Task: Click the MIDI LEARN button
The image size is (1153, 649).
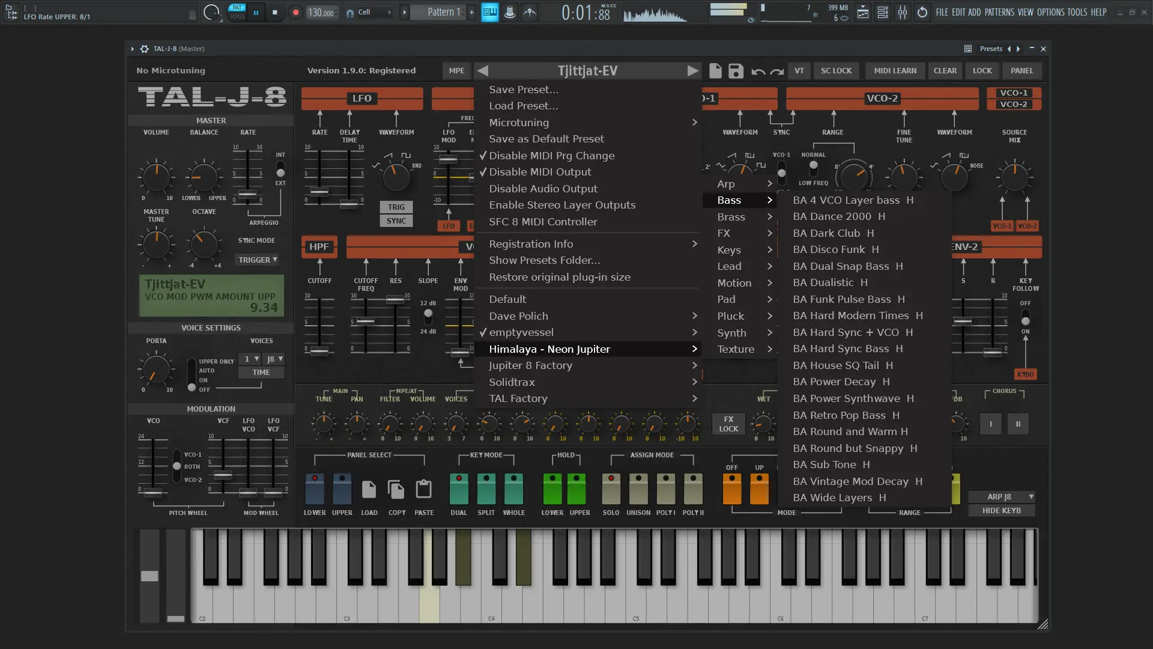Action: pos(895,71)
